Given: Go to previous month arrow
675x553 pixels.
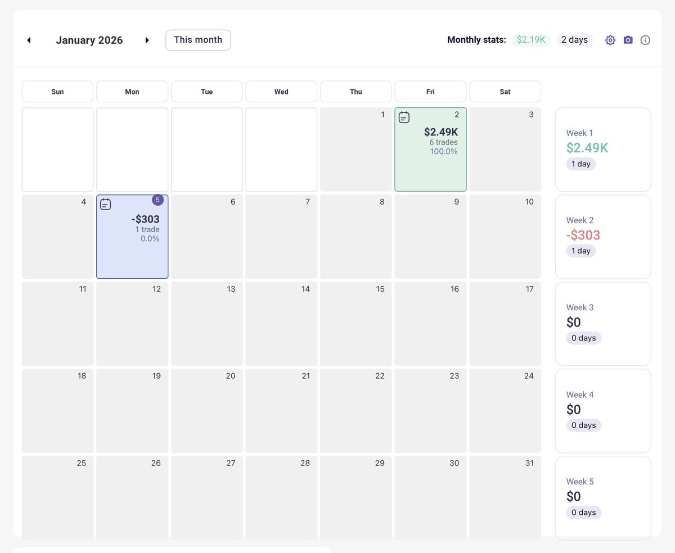Looking at the screenshot, I should tap(29, 40).
